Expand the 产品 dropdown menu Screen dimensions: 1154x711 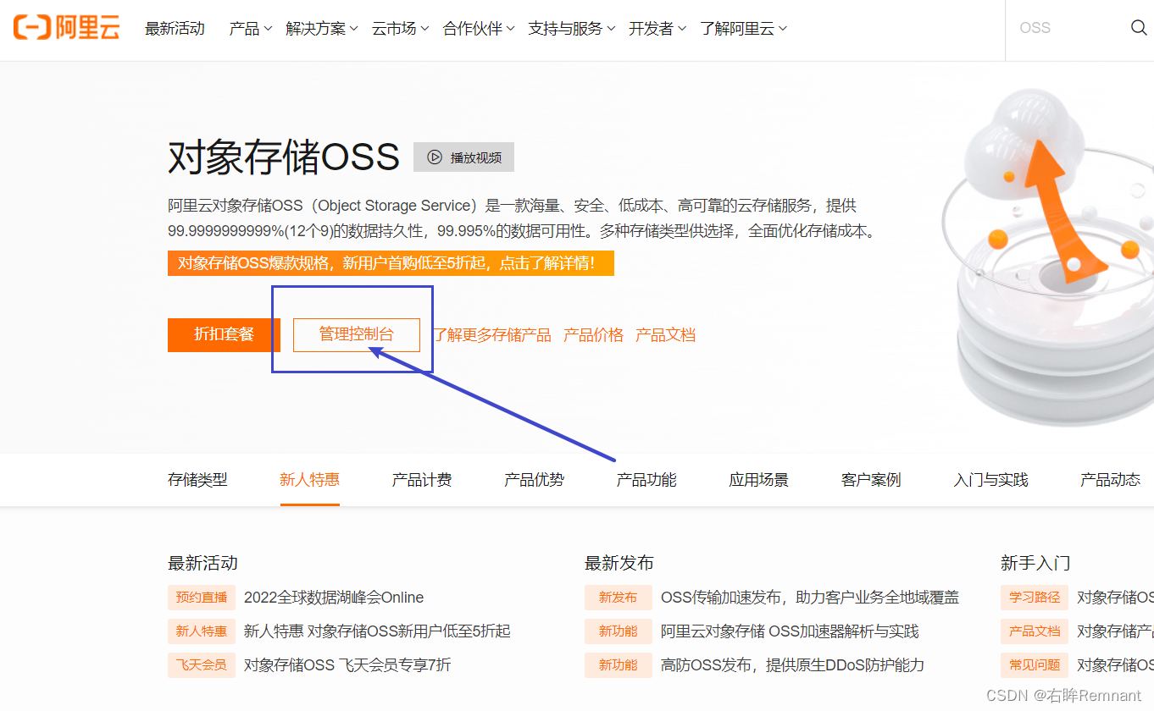pyautogui.click(x=251, y=29)
